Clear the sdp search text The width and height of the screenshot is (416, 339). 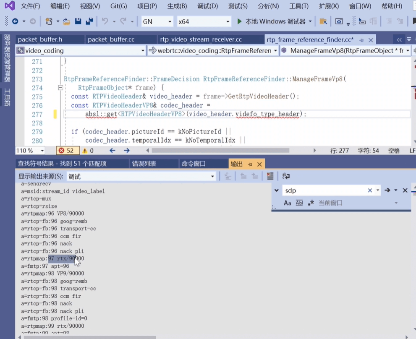pos(370,190)
